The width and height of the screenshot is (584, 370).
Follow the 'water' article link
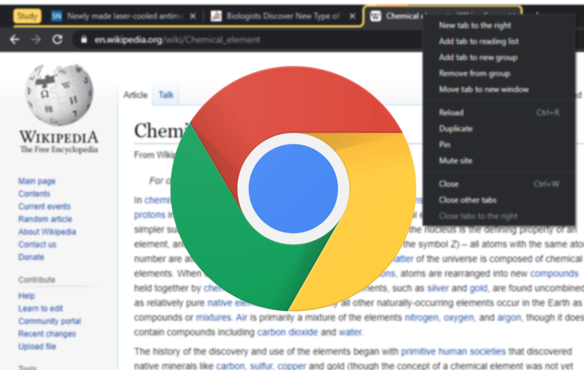350,332
